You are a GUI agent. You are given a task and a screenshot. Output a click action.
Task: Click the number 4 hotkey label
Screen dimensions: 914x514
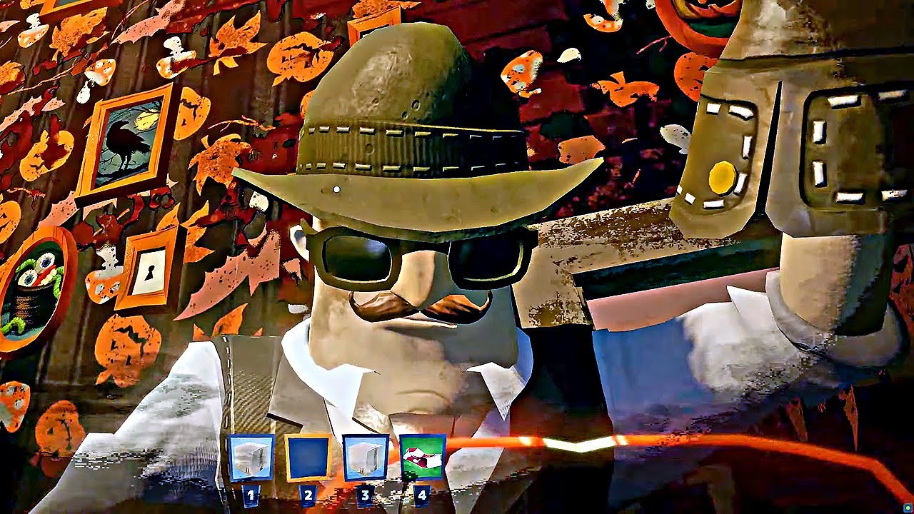click(x=423, y=495)
